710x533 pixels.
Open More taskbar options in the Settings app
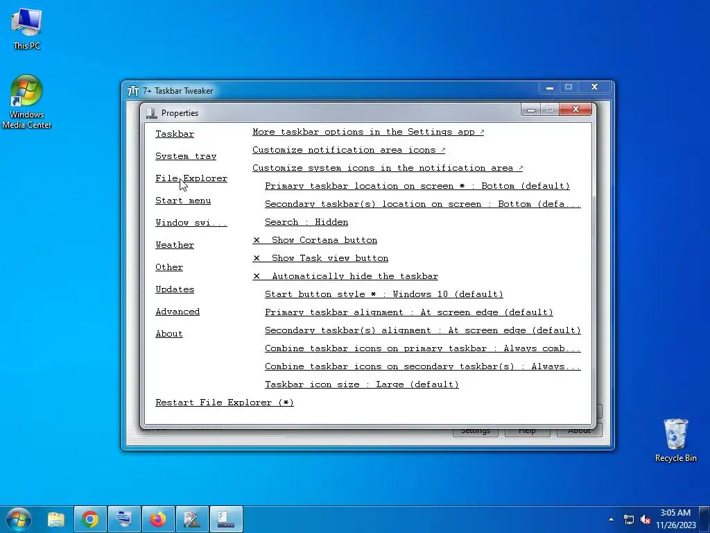pyautogui.click(x=368, y=132)
